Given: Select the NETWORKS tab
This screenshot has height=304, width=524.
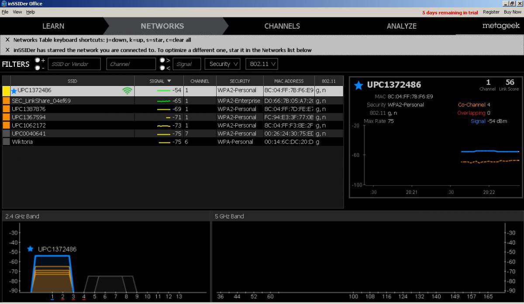Looking at the screenshot, I should (x=162, y=26).
